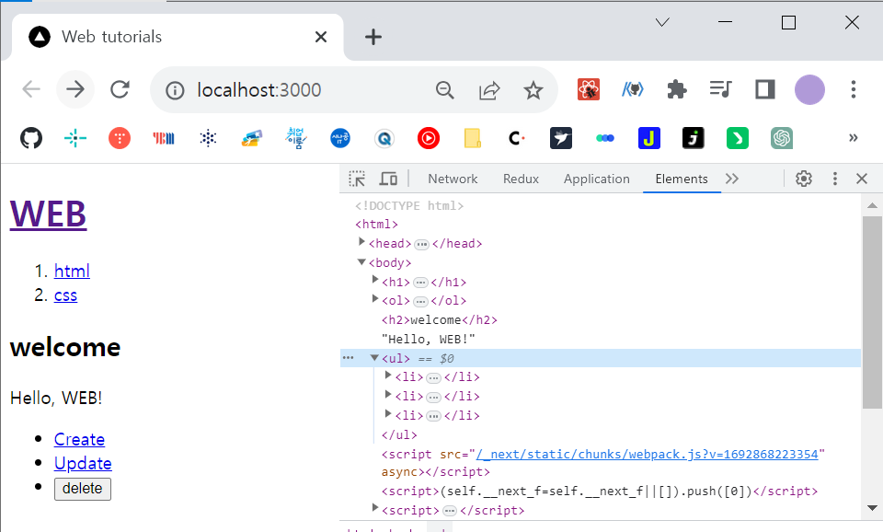Viewport: 883px width, 532px height.
Task: Activate the DevTools element inspect picker
Action: click(357, 179)
